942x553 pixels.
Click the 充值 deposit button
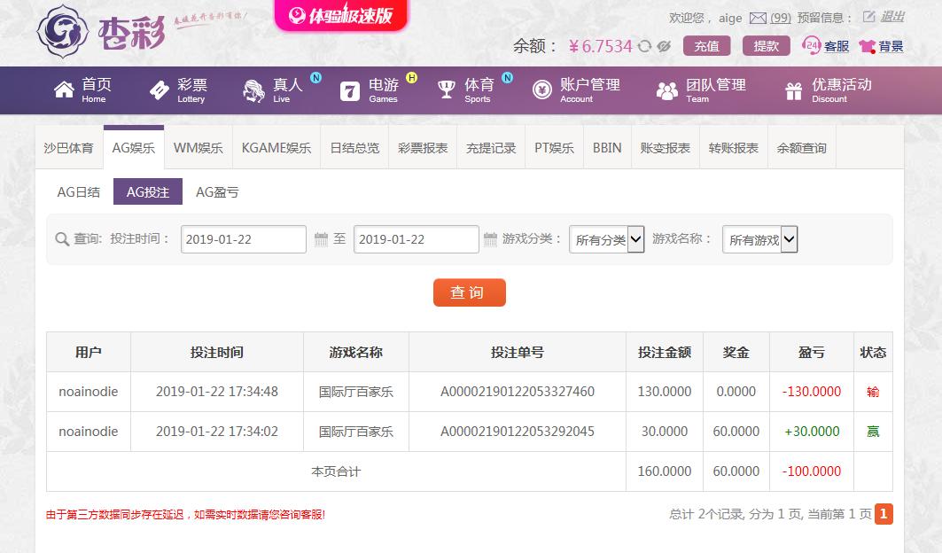(706, 46)
